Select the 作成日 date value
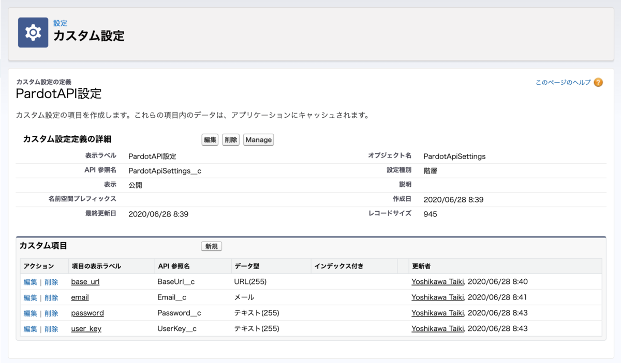This screenshot has width=621, height=363. pos(453,199)
